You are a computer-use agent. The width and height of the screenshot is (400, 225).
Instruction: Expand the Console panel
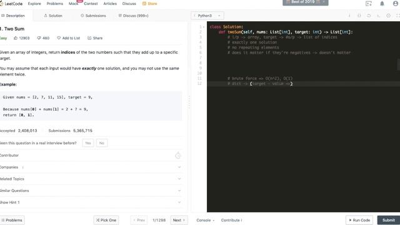[205, 220]
